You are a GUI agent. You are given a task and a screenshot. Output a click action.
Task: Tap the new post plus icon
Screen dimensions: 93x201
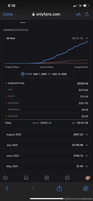[46, 178]
